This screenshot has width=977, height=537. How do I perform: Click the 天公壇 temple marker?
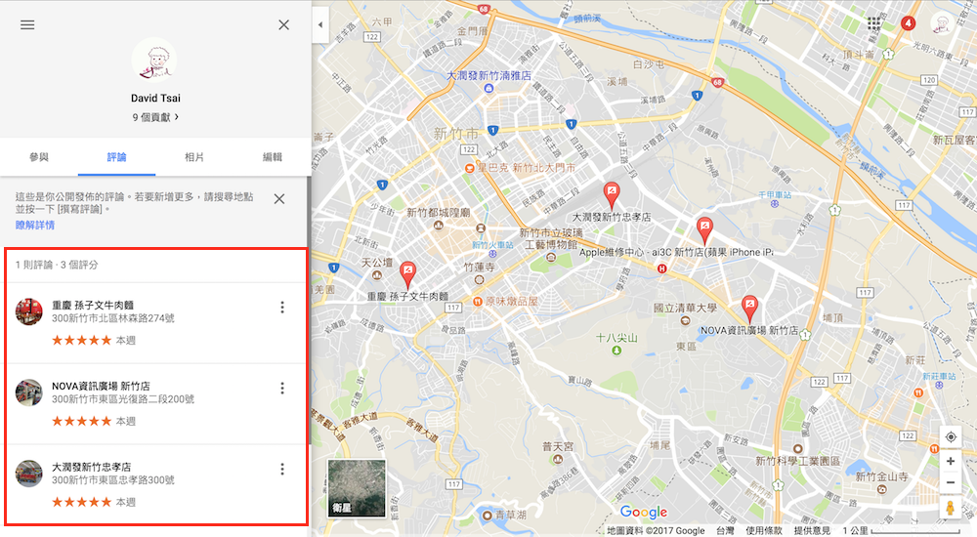tap(377, 274)
